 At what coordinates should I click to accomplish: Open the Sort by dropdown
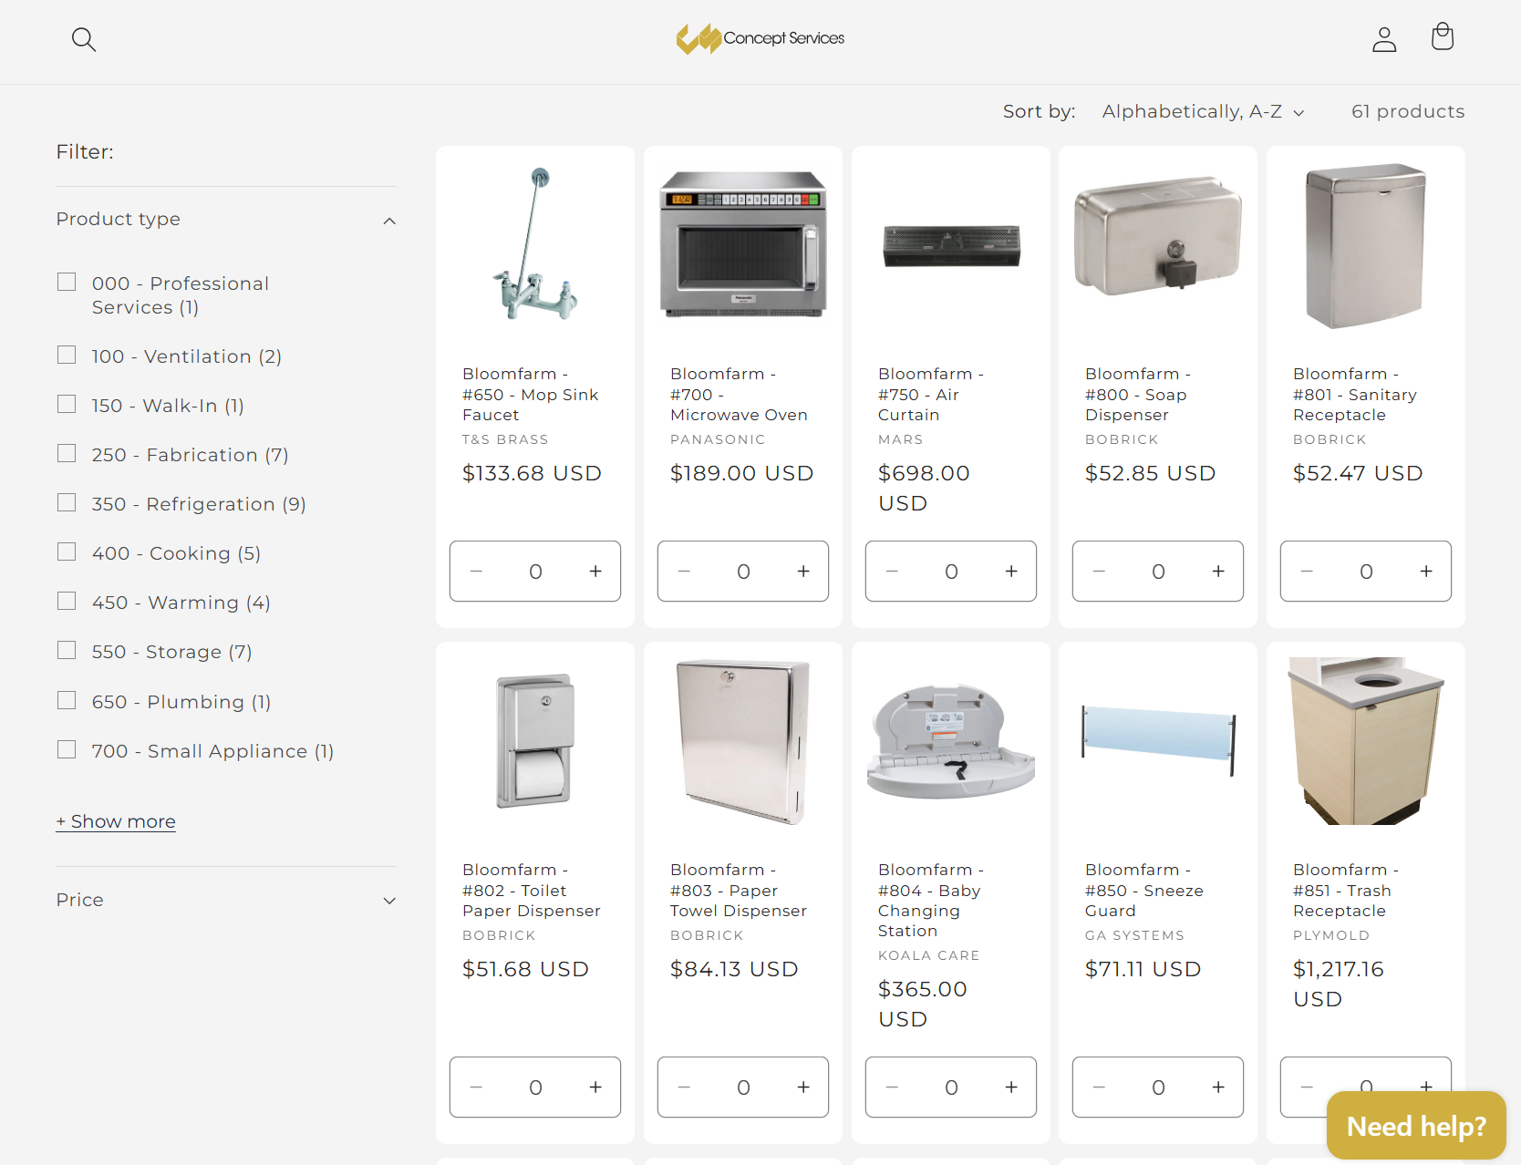1202,112
